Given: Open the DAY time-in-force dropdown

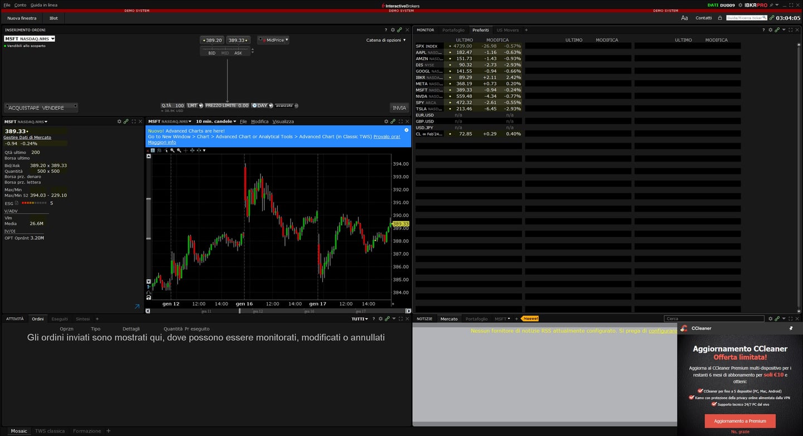Looking at the screenshot, I should pos(262,105).
